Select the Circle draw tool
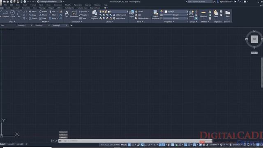This screenshot has height=148, width=263. 13,14
